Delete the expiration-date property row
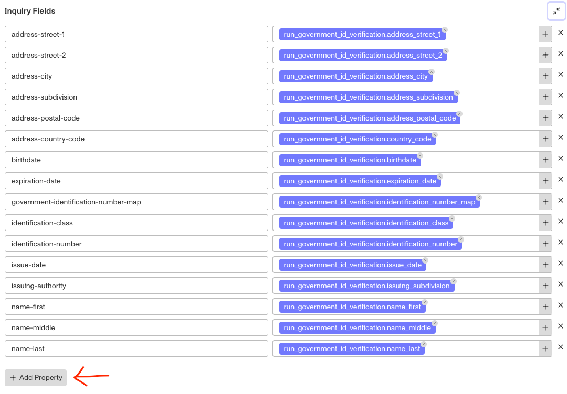Screen dimensions: 567x394 click(561, 179)
